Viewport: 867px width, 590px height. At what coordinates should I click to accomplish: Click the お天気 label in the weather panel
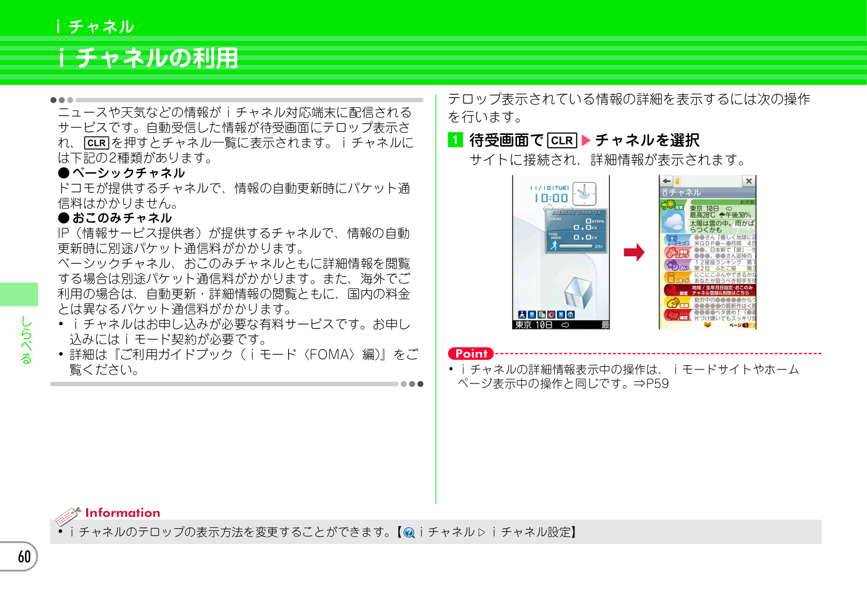747,202
